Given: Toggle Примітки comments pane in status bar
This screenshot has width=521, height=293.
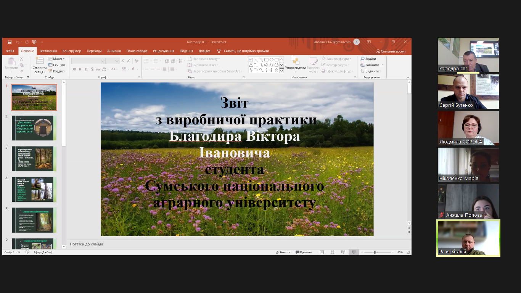Looking at the screenshot, I should pos(303,252).
